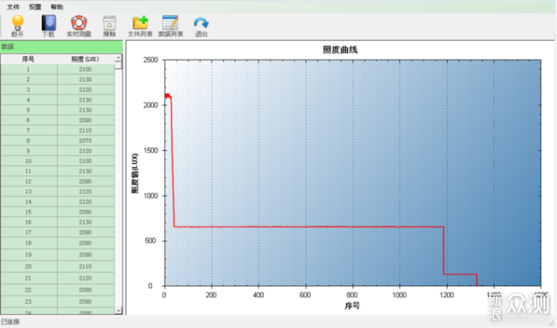Click the 照度值(LUX) y-axis label
This screenshot has width=557, height=328.
click(x=135, y=173)
